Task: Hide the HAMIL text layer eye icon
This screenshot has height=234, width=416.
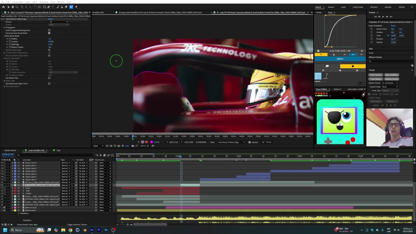Action: tap(2, 193)
